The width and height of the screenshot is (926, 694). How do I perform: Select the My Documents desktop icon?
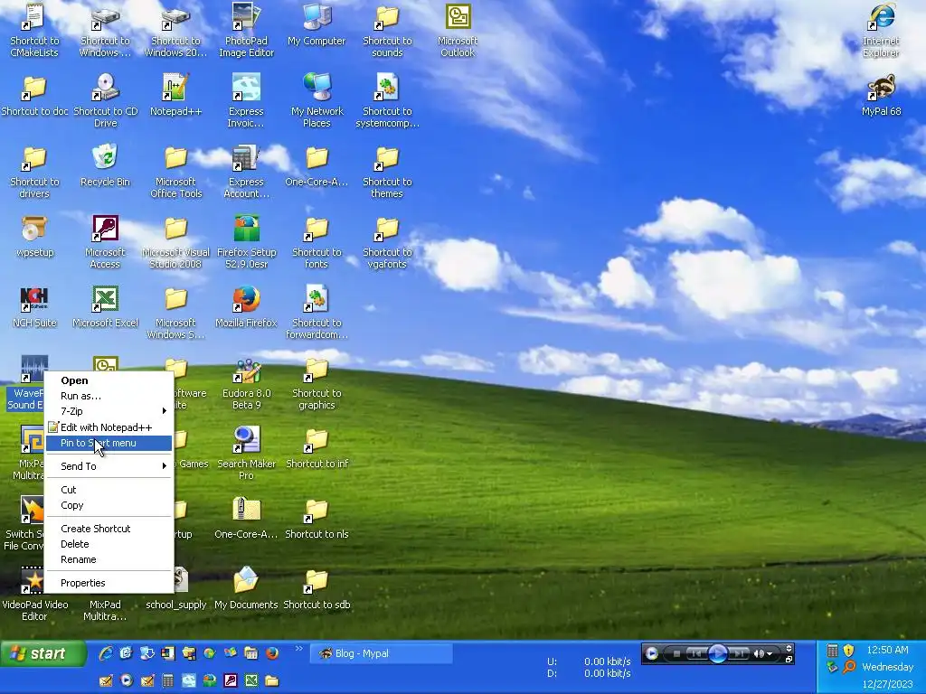pos(246,587)
